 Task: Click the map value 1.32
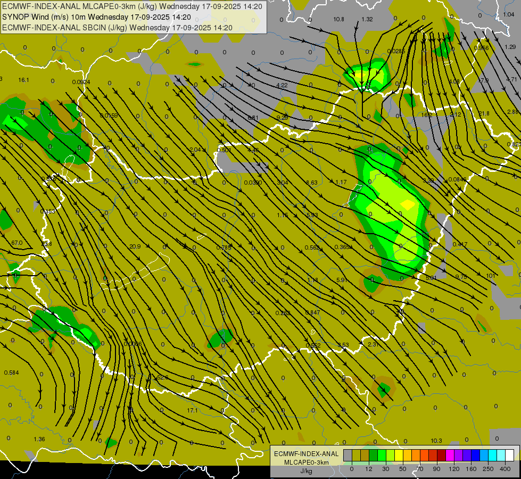tap(367, 19)
